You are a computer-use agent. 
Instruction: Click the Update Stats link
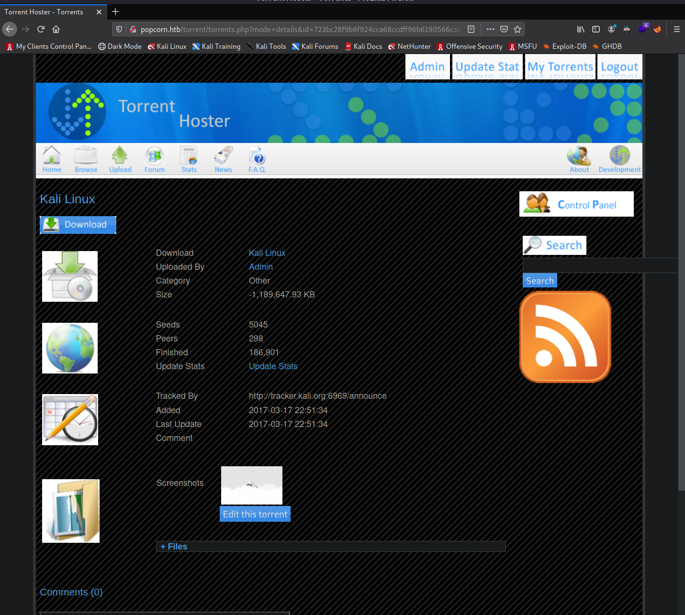pyautogui.click(x=273, y=366)
